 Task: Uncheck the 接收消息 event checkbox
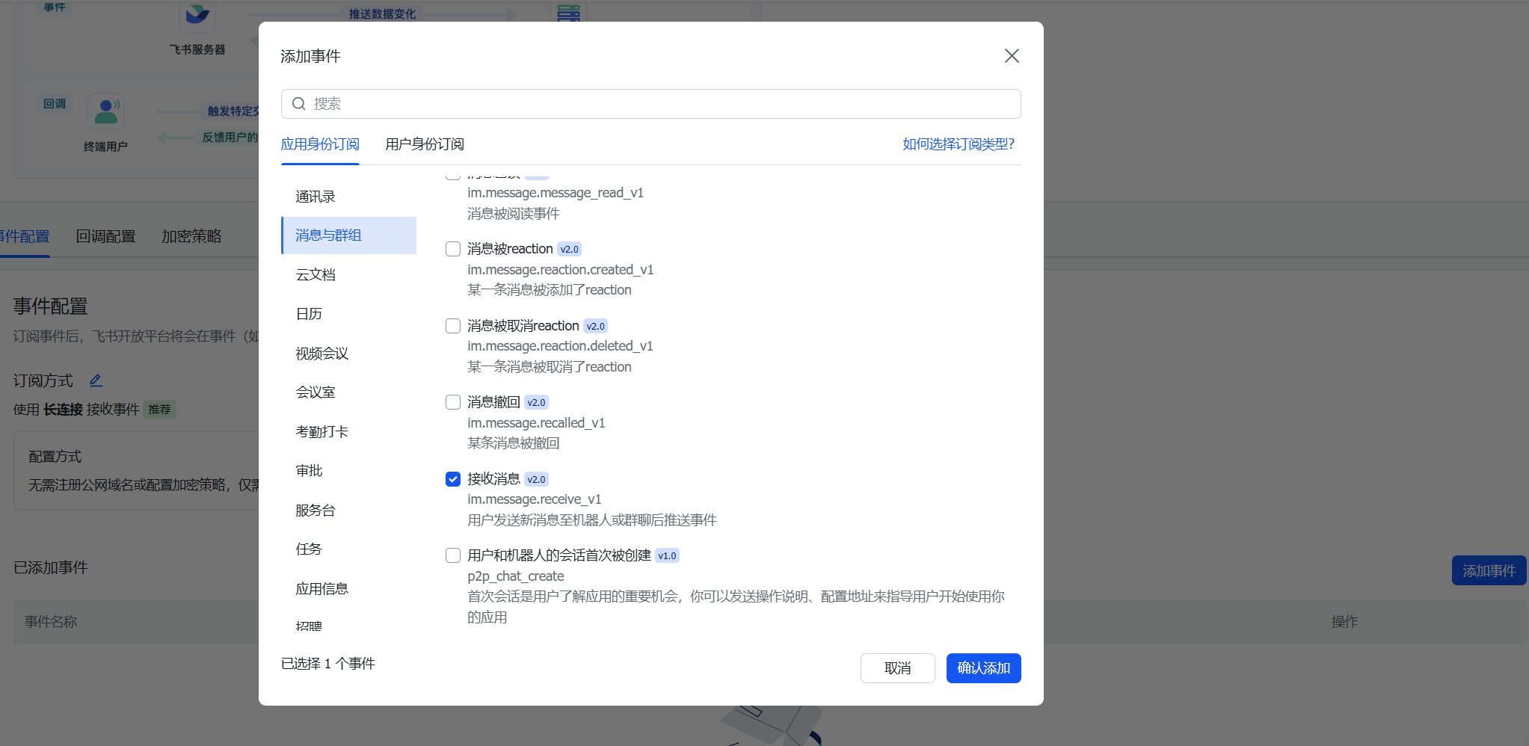tap(453, 479)
